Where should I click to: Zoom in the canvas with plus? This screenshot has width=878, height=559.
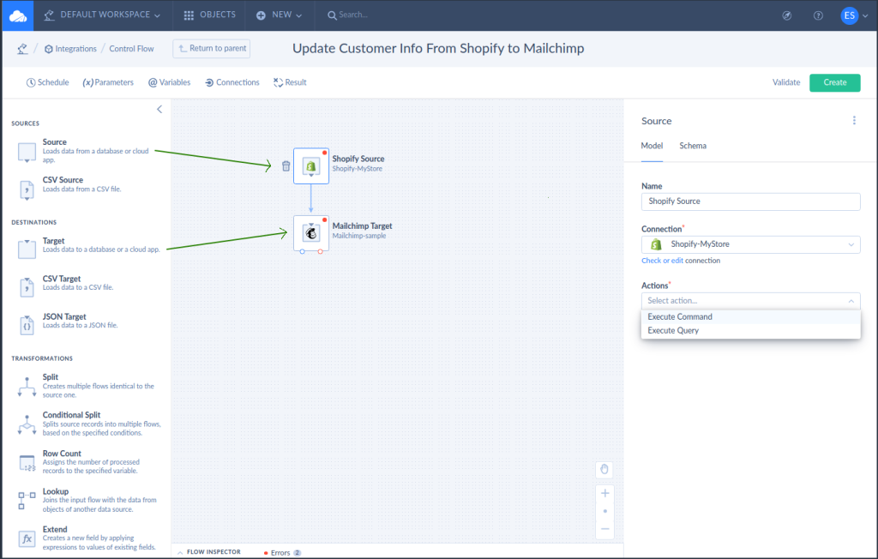[x=604, y=494]
